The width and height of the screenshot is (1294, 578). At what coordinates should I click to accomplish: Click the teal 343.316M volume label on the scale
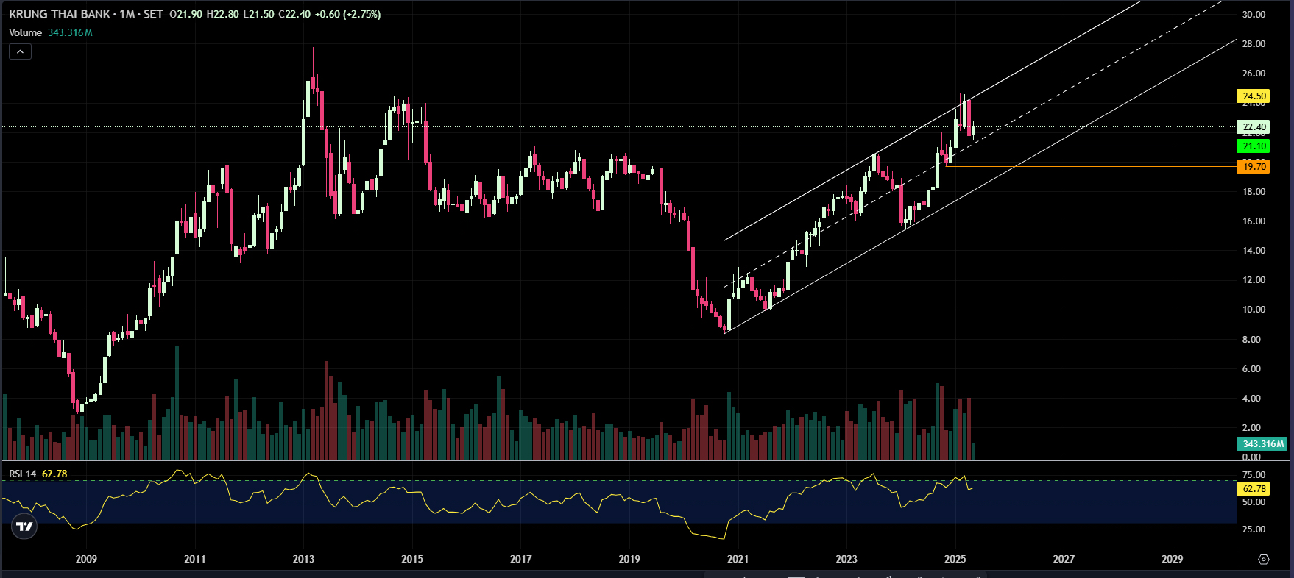coord(1263,444)
